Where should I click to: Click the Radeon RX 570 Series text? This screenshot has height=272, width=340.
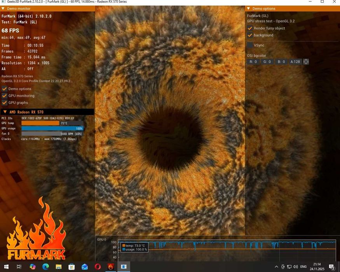coord(17,76)
